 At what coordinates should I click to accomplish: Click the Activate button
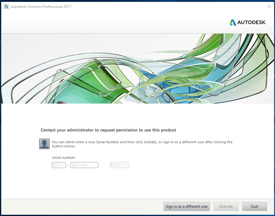226,206
